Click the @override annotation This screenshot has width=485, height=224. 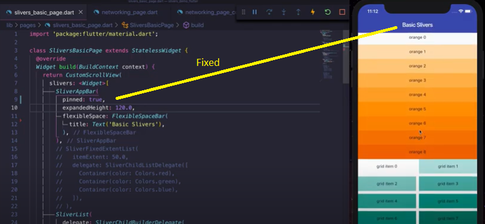pos(51,59)
